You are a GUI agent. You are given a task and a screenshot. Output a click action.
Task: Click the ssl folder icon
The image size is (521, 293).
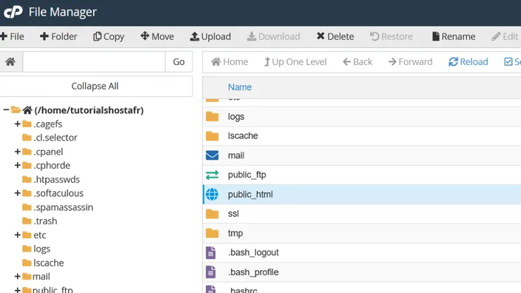[212, 214]
